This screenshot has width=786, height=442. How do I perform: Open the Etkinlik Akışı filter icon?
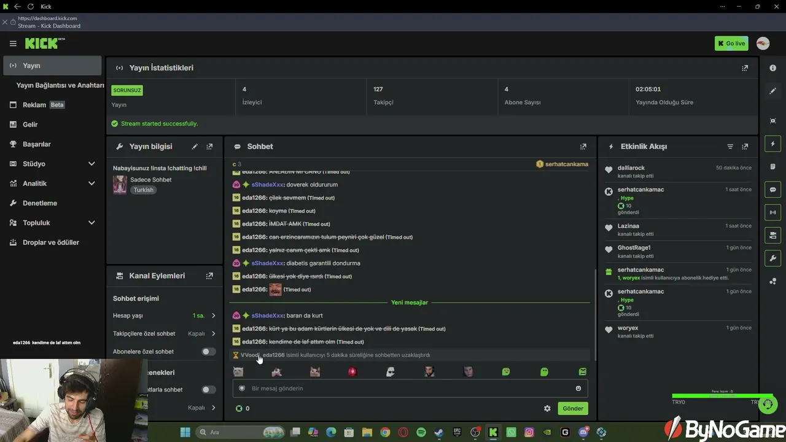(730, 147)
